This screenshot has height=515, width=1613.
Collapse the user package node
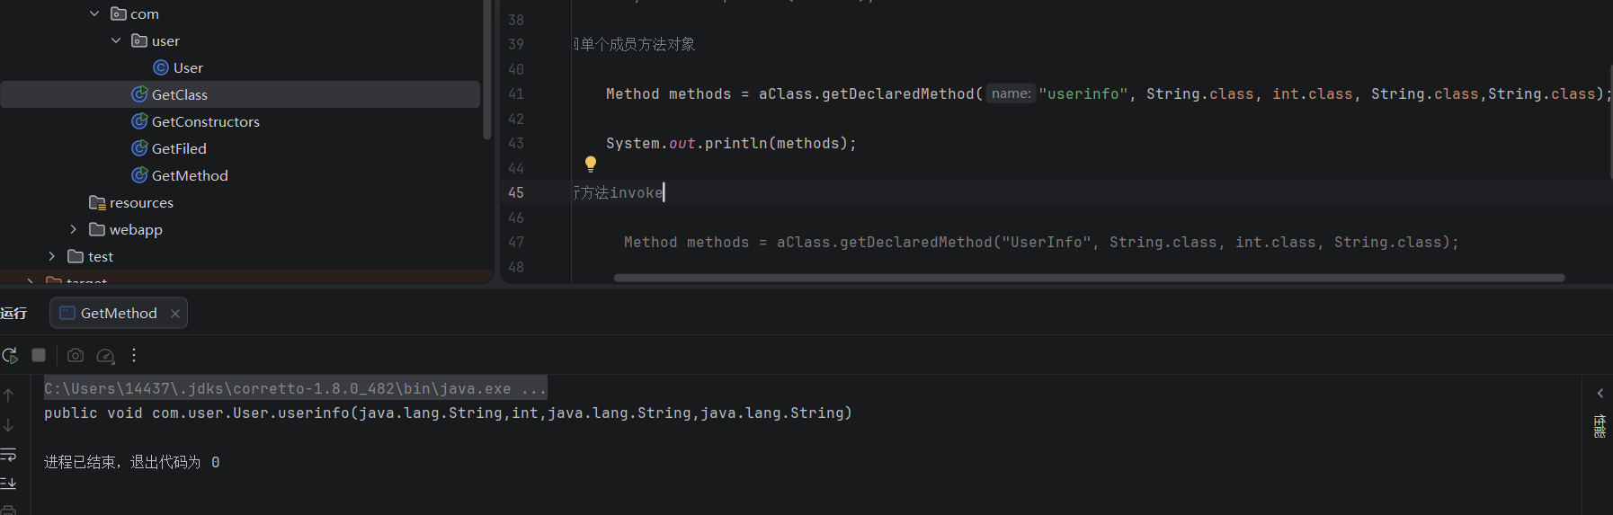click(x=116, y=40)
